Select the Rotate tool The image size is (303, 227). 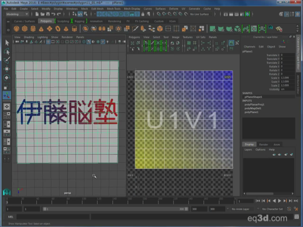[x=7, y=77]
